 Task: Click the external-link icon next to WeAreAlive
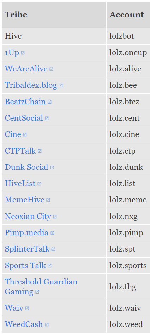coord(51,69)
